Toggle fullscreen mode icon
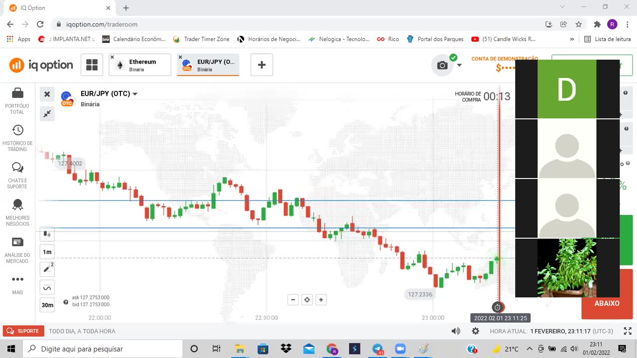637x358 pixels. [x=628, y=331]
